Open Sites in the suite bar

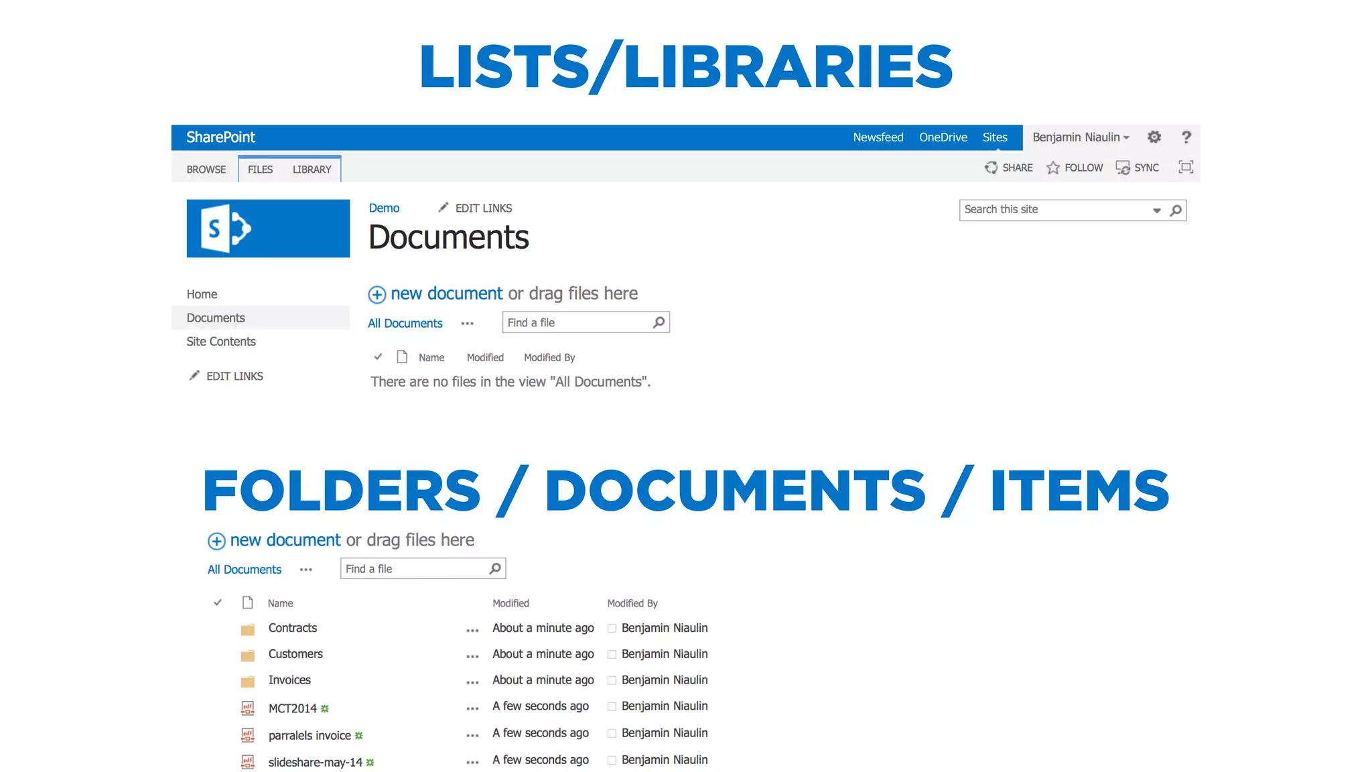pos(995,137)
